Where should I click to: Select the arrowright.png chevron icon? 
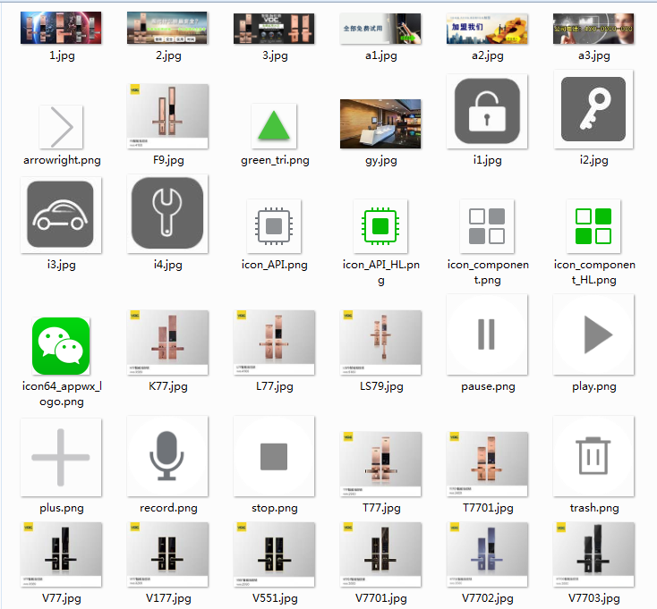click(x=61, y=128)
